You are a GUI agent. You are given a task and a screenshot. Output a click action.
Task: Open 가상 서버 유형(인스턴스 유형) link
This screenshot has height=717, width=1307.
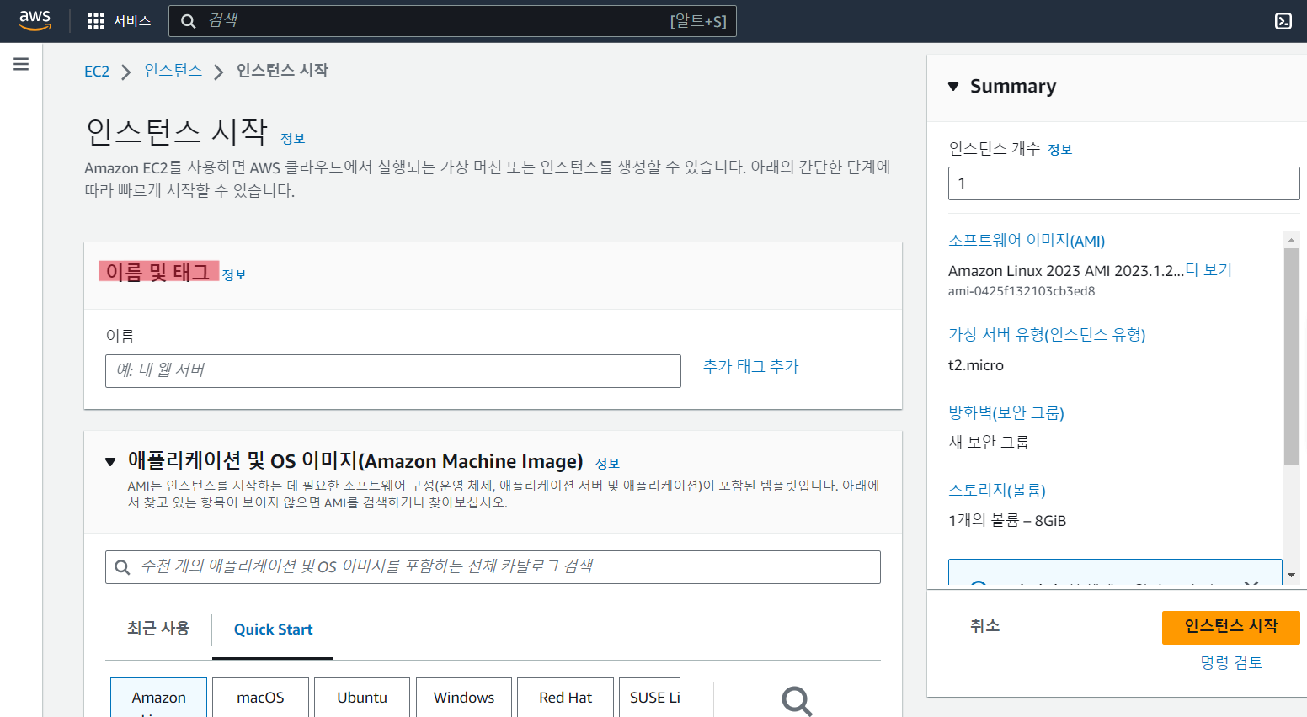click(1047, 335)
